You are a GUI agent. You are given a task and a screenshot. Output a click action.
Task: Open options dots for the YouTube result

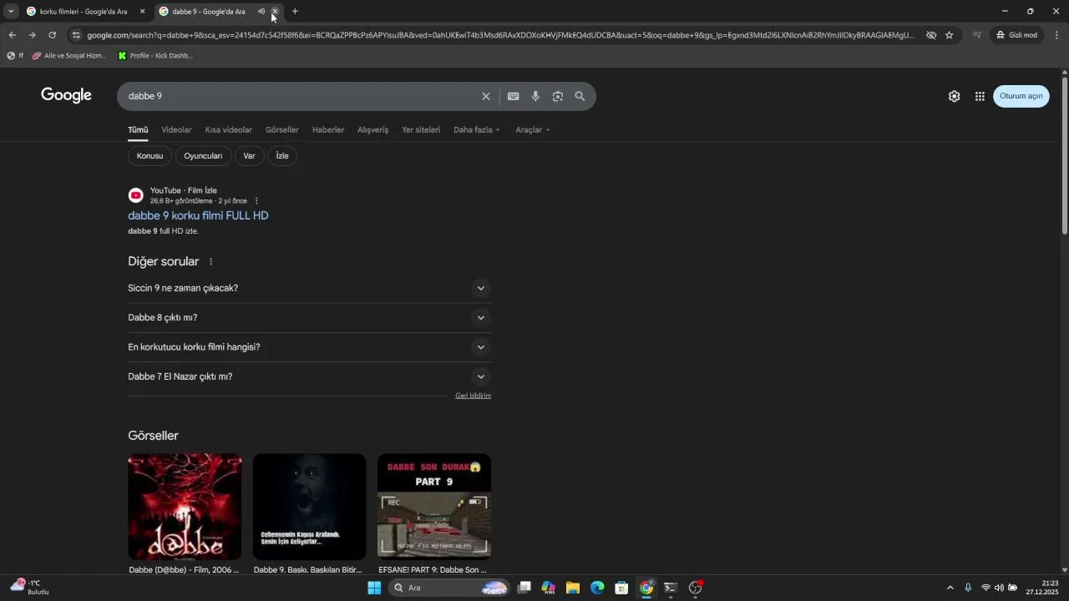coord(256,201)
